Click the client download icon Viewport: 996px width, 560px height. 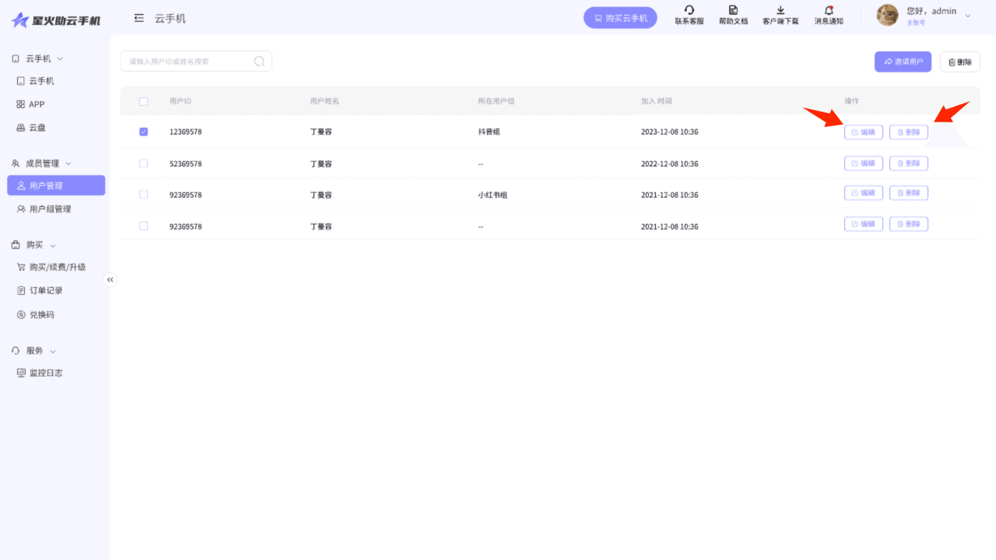click(780, 10)
